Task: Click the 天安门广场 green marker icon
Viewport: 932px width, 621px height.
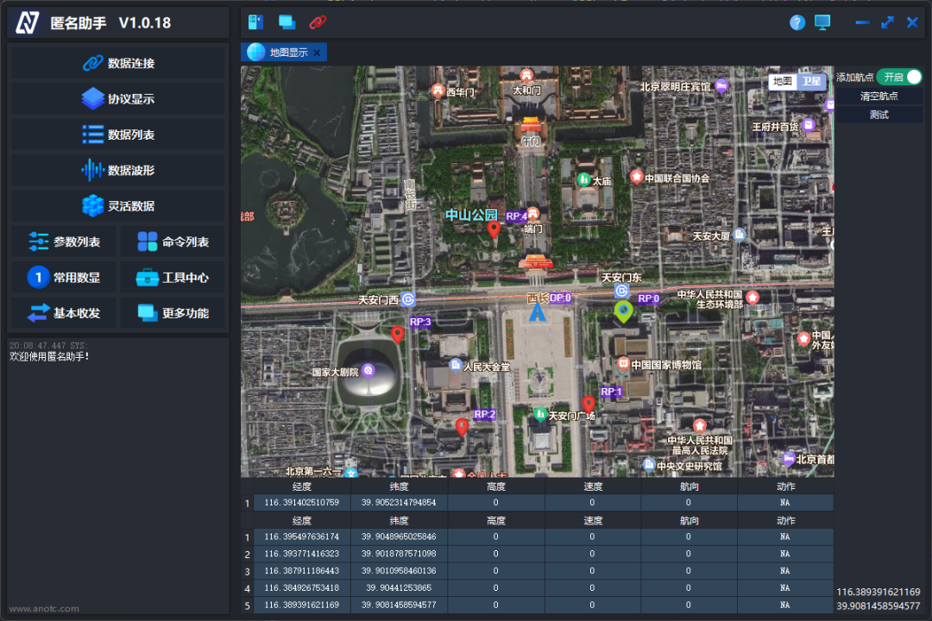Action: [539, 414]
